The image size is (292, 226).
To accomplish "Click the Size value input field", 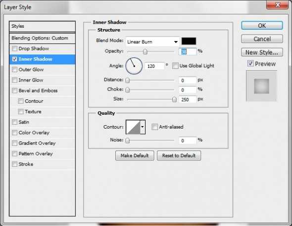I will click(x=188, y=99).
